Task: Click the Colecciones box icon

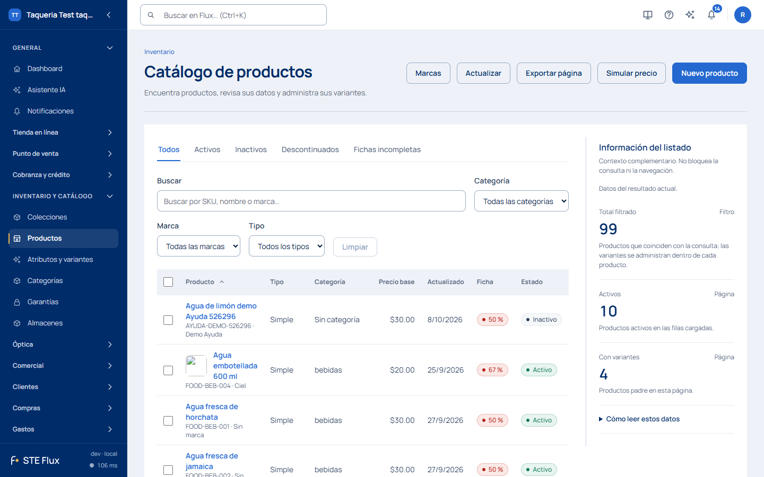Action: coord(17,217)
